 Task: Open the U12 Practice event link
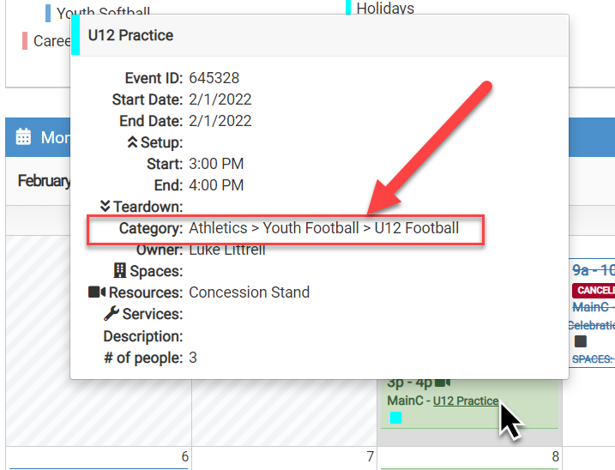(465, 401)
